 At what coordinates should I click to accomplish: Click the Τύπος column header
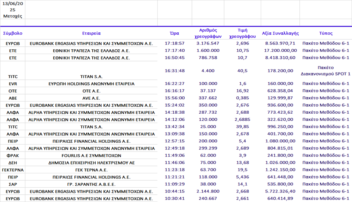click(326, 33)
